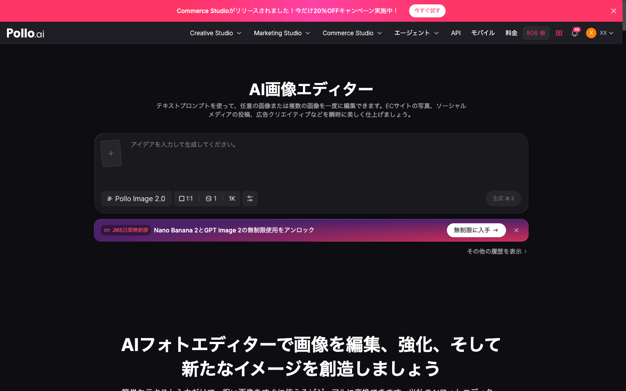This screenshot has height=391, width=626.
Task: Click the 806 credits balance
Action: tap(536, 33)
